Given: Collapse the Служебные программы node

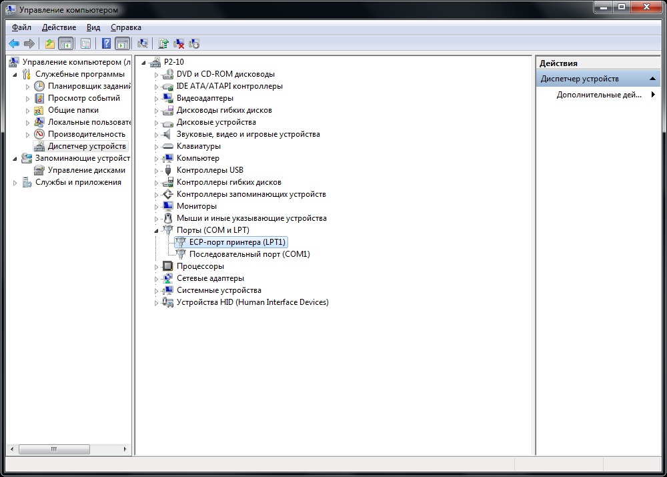Looking at the screenshot, I should (x=15, y=75).
